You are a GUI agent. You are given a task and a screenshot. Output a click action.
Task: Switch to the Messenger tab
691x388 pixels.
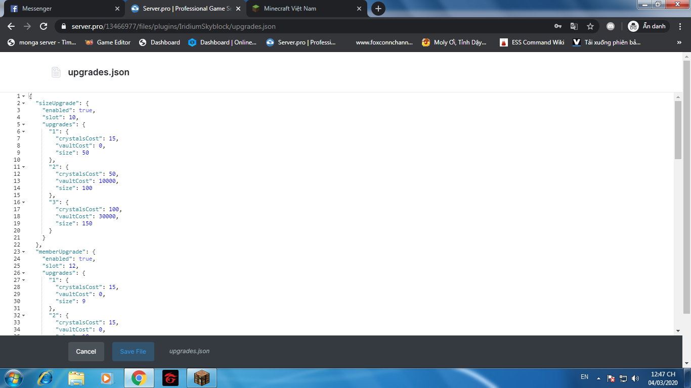63,9
